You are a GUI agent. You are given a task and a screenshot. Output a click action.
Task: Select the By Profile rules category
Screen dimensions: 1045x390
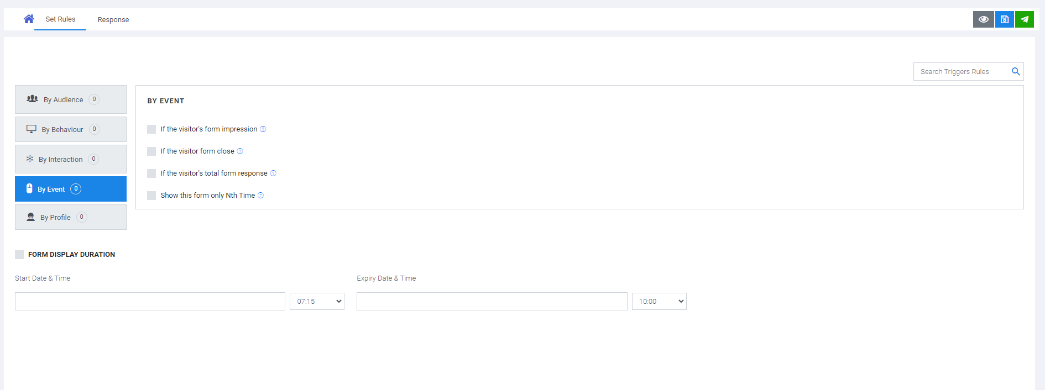tap(71, 217)
